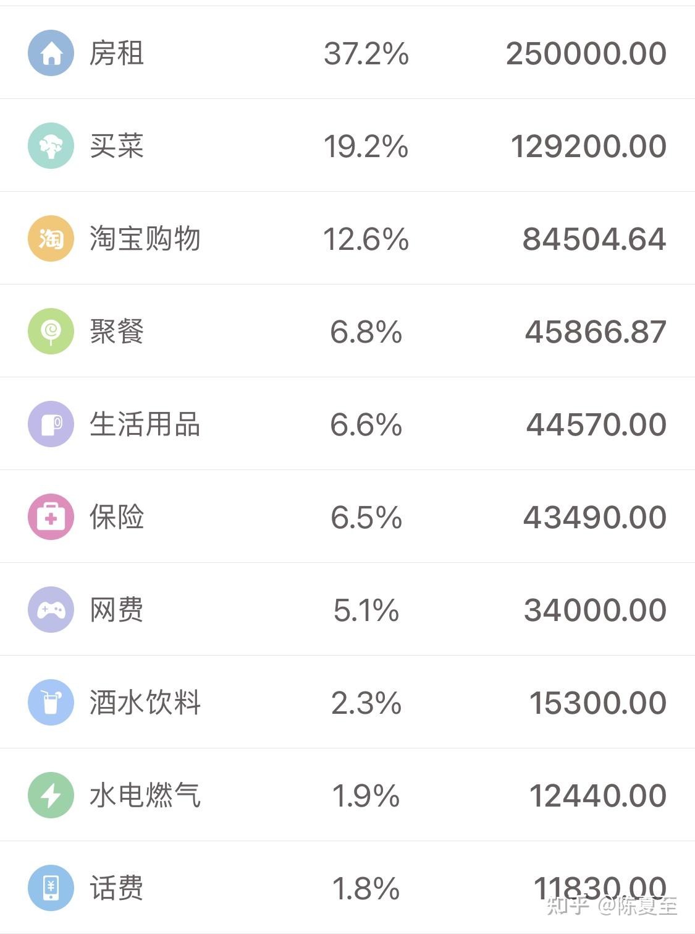The image size is (695, 934).
Task: Open the 淘宝购物 category label
Action: point(145,239)
